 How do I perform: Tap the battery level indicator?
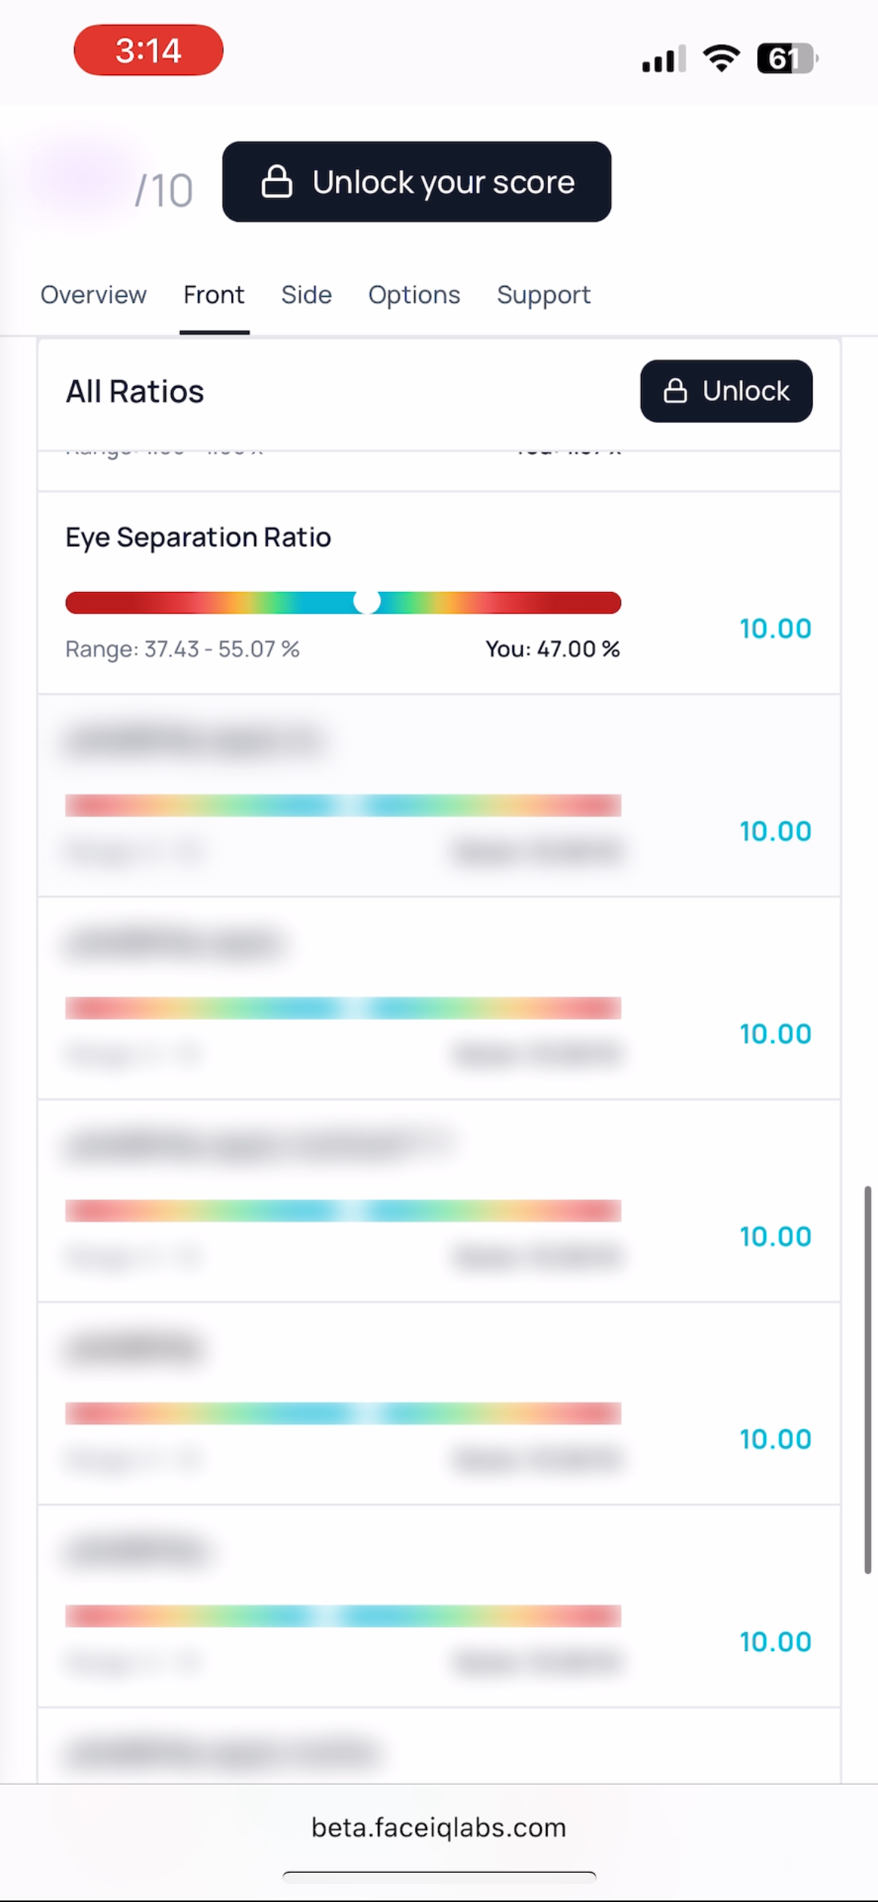click(x=786, y=58)
